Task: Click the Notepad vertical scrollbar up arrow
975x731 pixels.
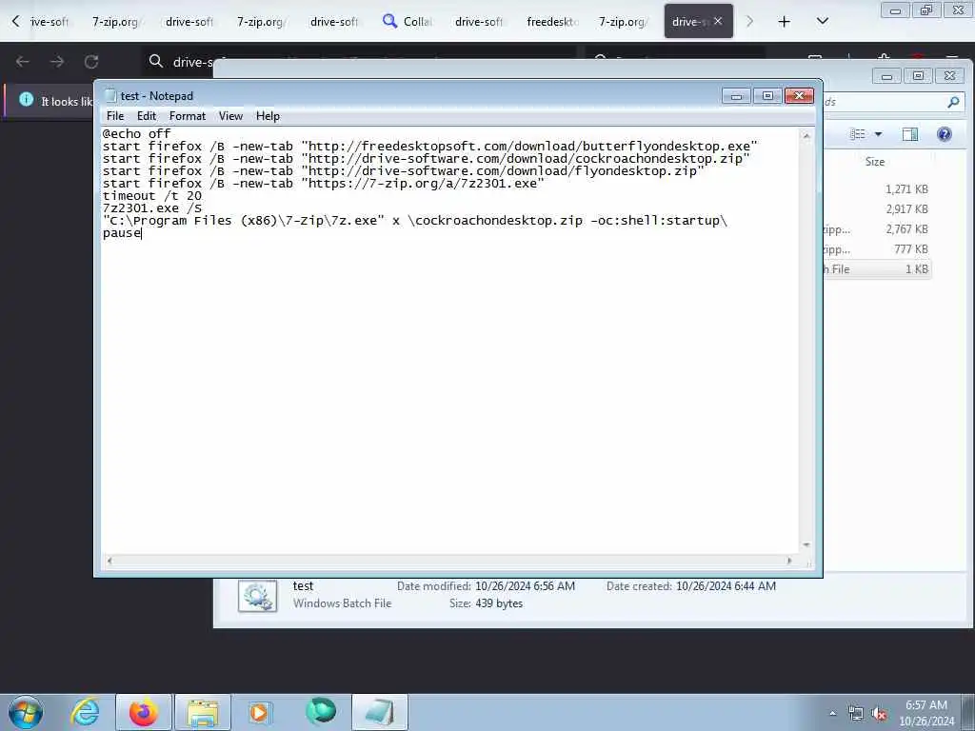Action: (806, 135)
